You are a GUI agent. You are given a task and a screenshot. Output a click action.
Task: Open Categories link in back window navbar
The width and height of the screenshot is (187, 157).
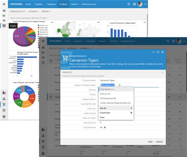tap(51, 4)
